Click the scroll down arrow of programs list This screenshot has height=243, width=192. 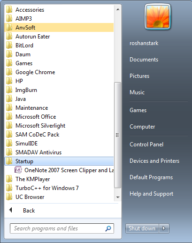coord(118,197)
